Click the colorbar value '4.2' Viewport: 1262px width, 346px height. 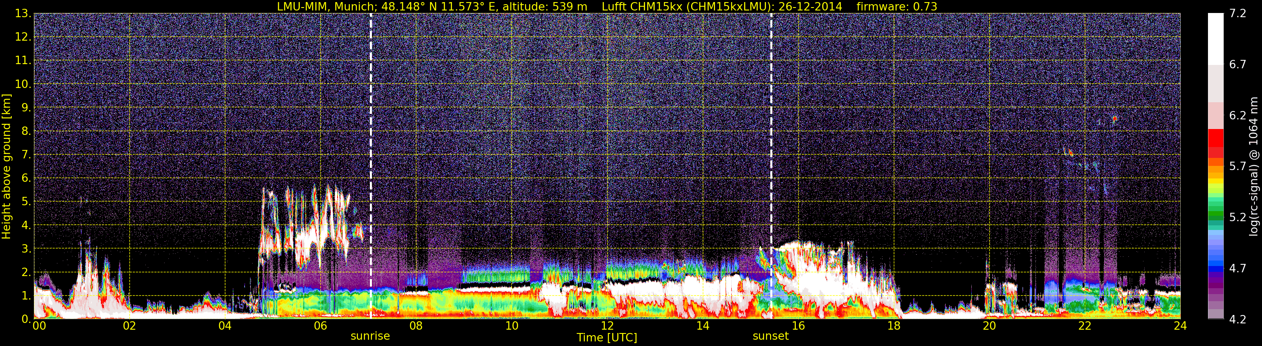[x=1238, y=320]
